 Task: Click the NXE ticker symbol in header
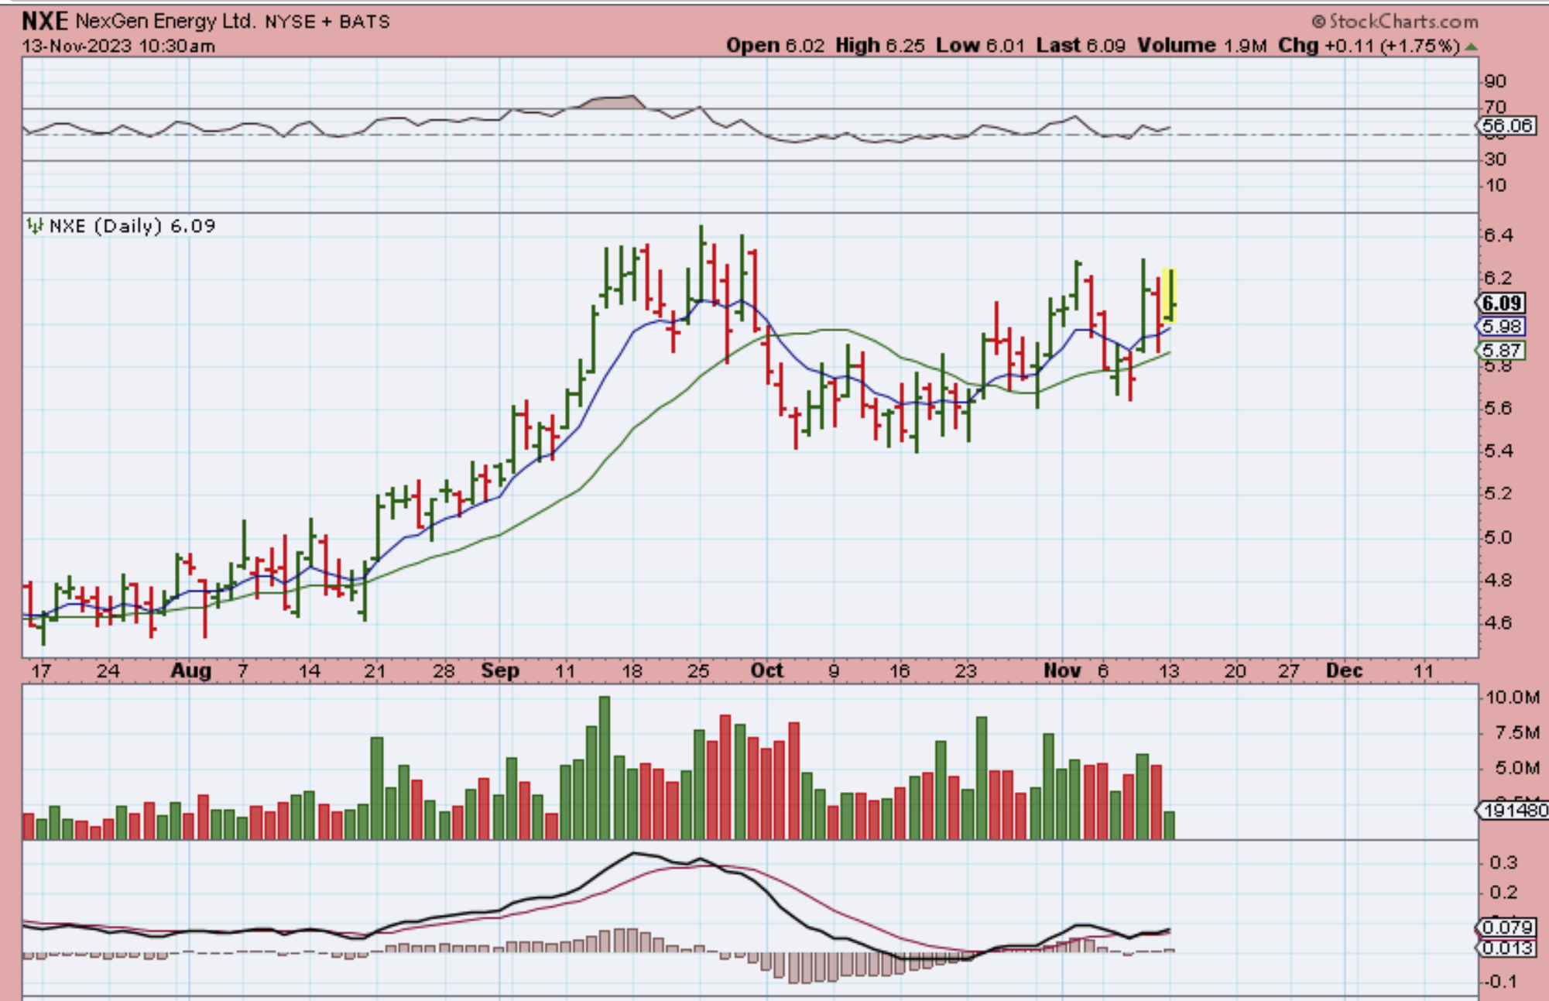[45, 21]
